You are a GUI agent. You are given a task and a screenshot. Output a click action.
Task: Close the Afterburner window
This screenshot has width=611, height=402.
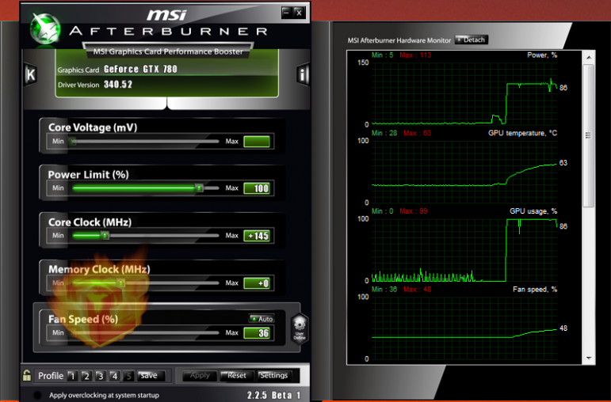[x=299, y=13]
